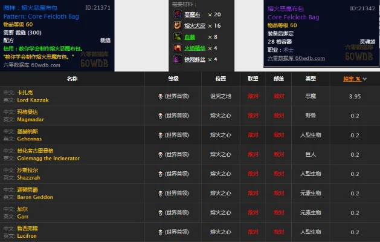The width and height of the screenshot is (380, 242).
Task: Click the Essence of Fire (火焰精华) icon
Action: [178, 48]
